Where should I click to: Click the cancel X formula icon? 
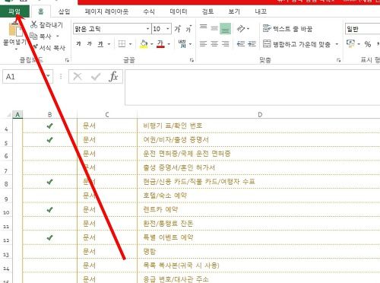pos(78,76)
